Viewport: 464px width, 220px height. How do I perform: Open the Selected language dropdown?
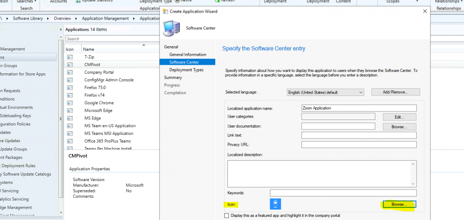tap(325, 92)
